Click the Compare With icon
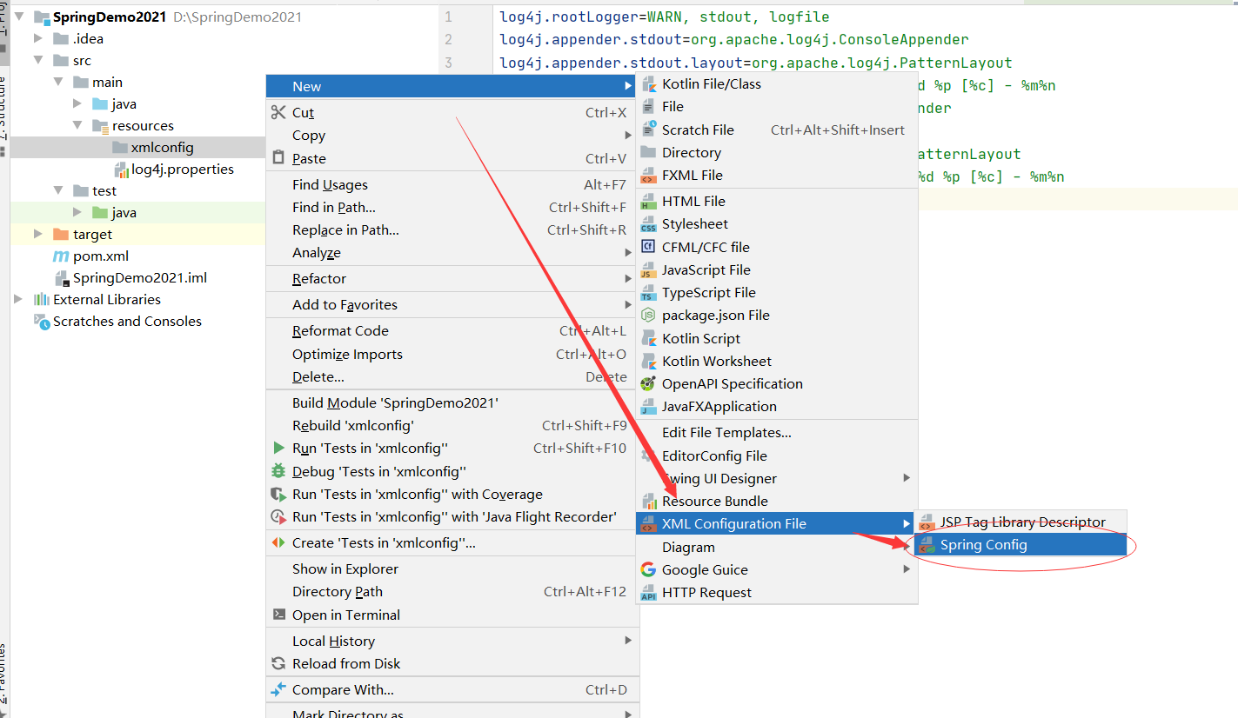 (278, 689)
